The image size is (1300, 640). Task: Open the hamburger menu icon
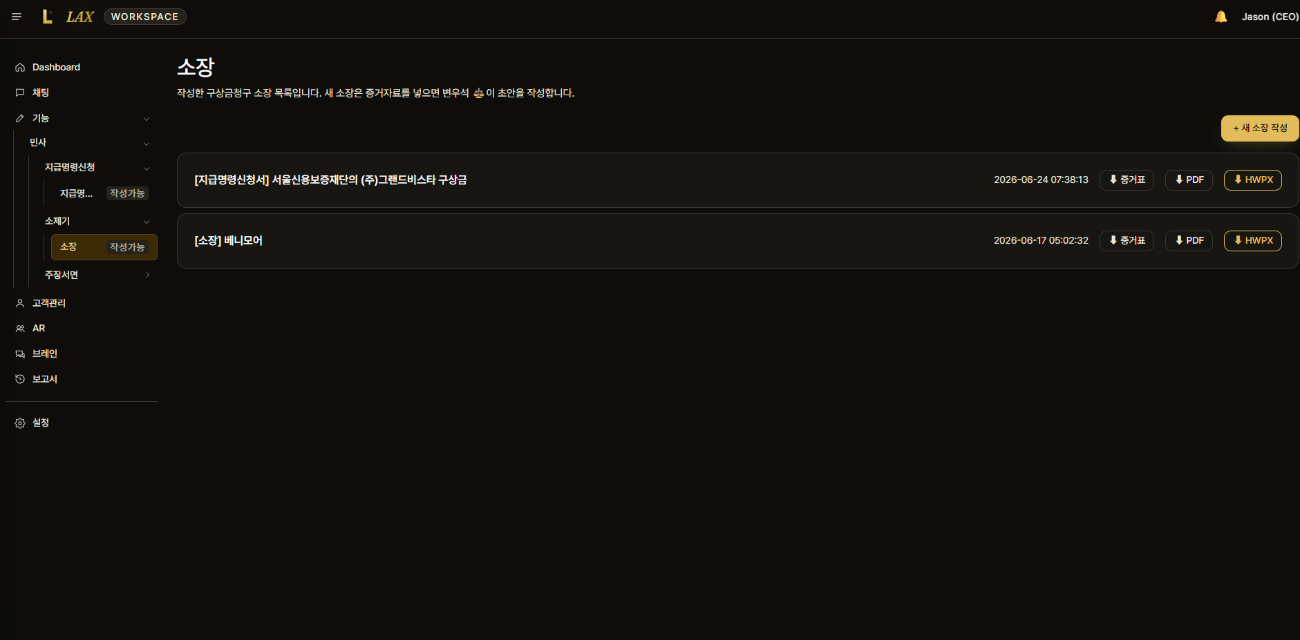17,17
